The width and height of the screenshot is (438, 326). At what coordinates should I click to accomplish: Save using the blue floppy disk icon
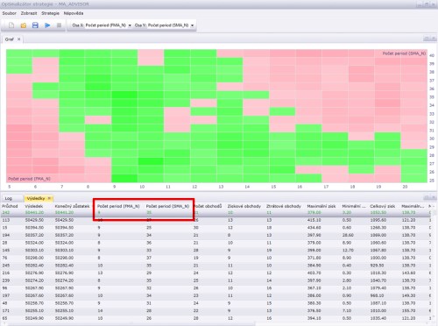coord(35,25)
